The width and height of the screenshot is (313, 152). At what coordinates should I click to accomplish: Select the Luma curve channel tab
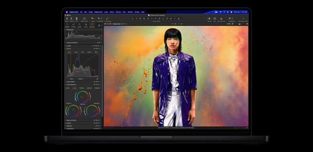(x=76, y=52)
